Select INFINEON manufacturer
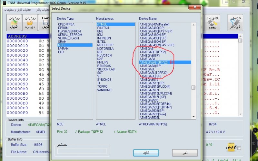This screenshot has width=258, height=161. (x=104, y=38)
